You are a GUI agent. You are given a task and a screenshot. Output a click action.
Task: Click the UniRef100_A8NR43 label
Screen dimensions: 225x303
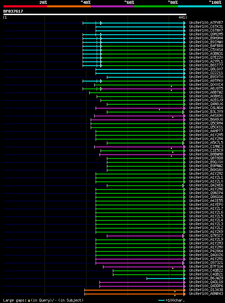(206, 293)
